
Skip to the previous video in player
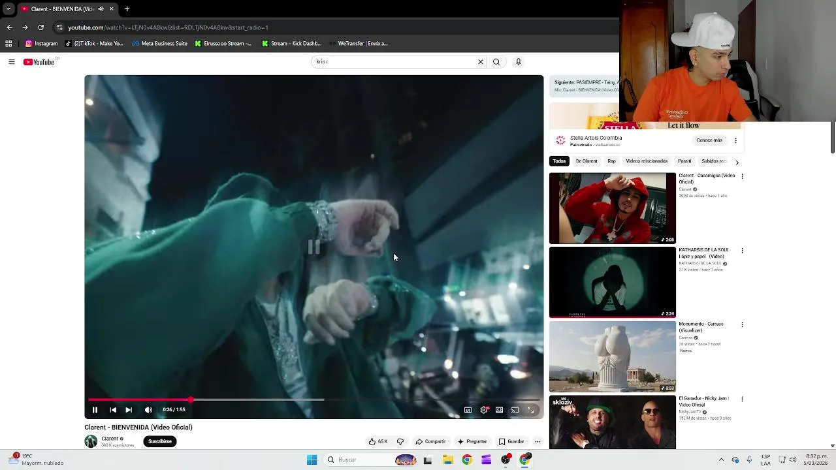tap(113, 410)
